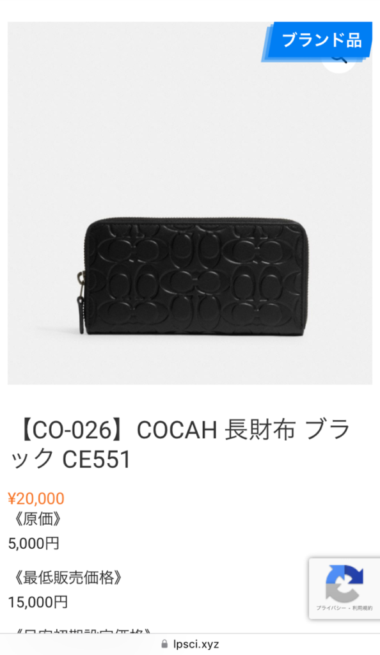Tap the magnifier zoom icon behind brand badge
The width and height of the screenshot is (380, 655).
(x=339, y=61)
